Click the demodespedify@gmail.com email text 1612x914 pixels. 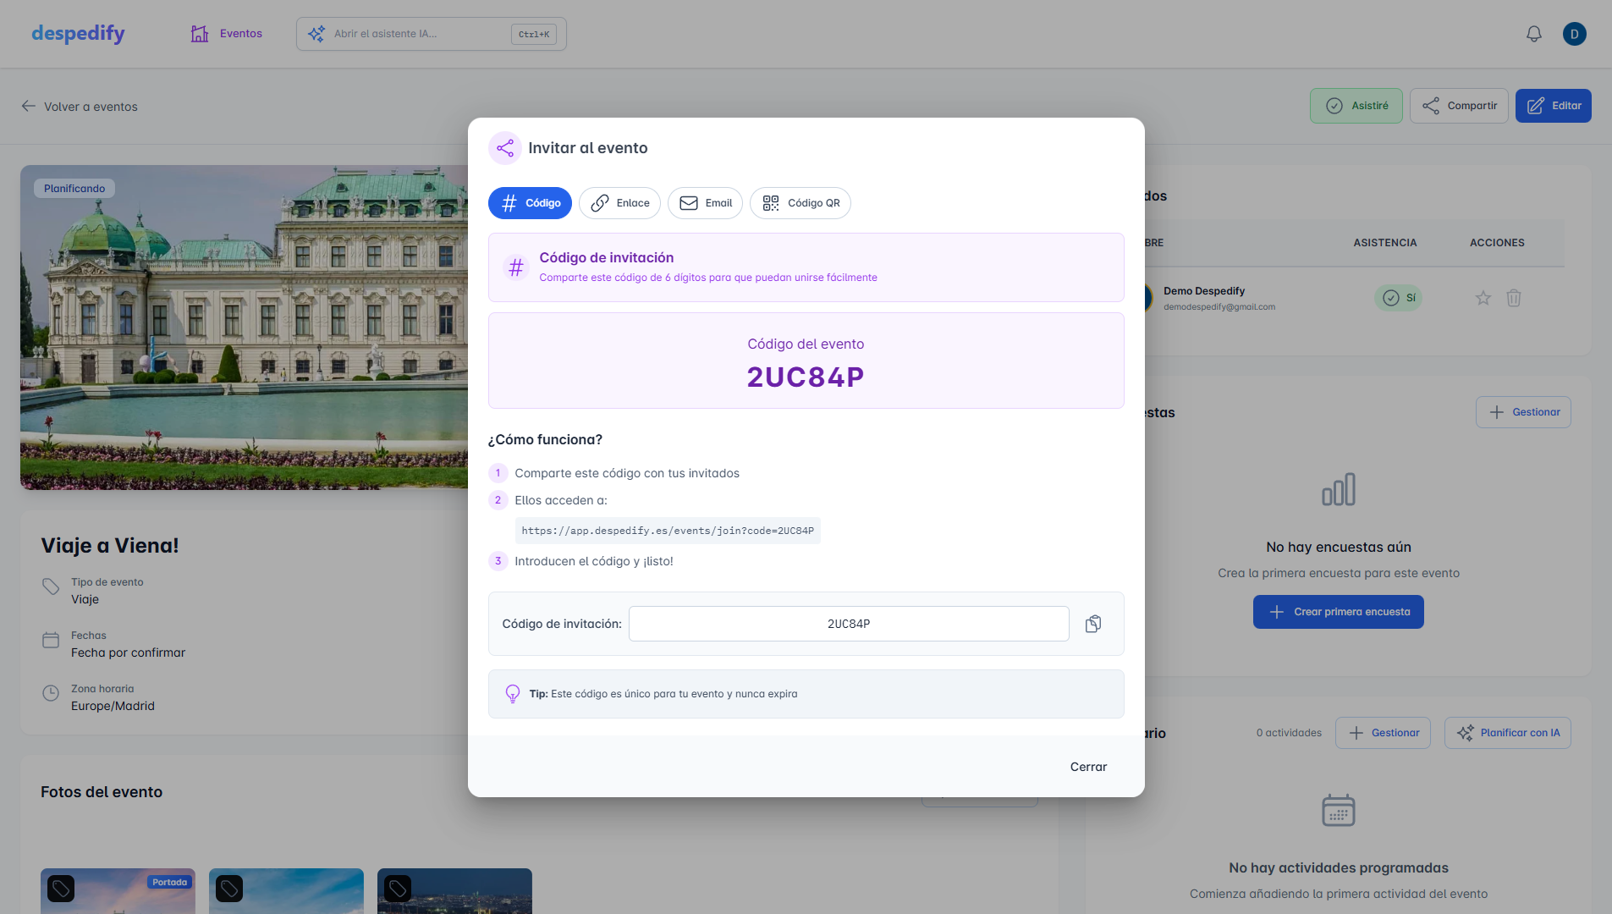(1219, 307)
